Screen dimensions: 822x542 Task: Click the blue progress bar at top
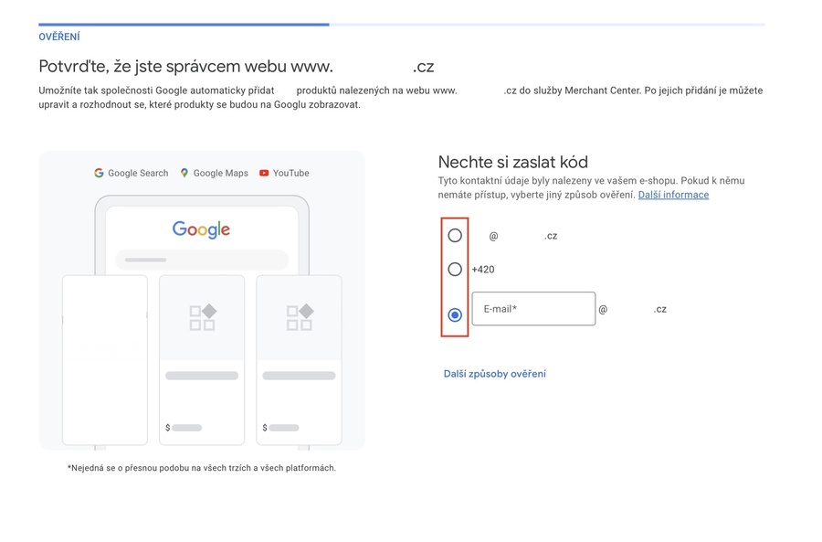pos(183,25)
